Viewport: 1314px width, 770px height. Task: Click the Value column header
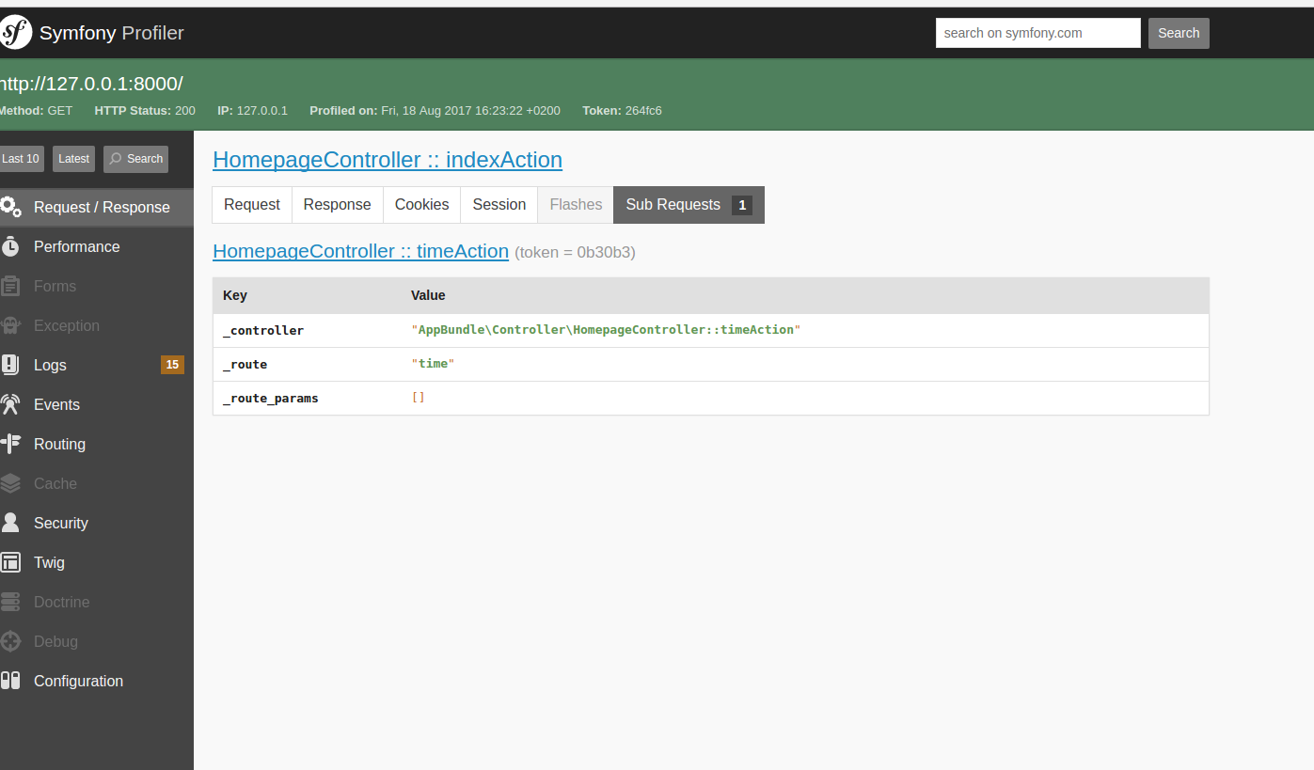click(428, 295)
